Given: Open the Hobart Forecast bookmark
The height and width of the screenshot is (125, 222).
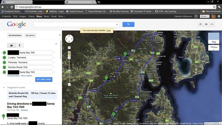Looking at the screenshot, I should pyautogui.click(x=75, y=11).
